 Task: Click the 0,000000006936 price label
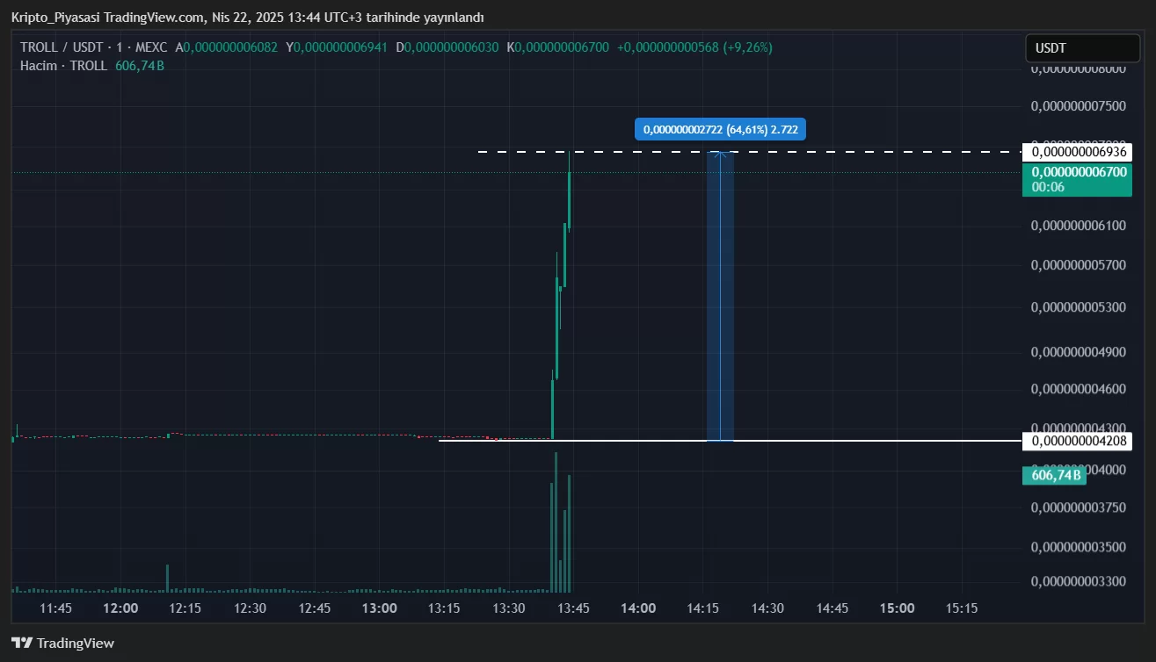1078,152
